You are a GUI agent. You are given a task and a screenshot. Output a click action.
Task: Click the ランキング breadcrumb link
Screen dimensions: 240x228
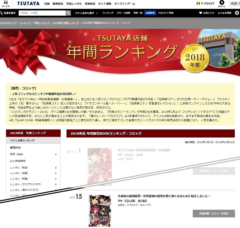[25, 23]
